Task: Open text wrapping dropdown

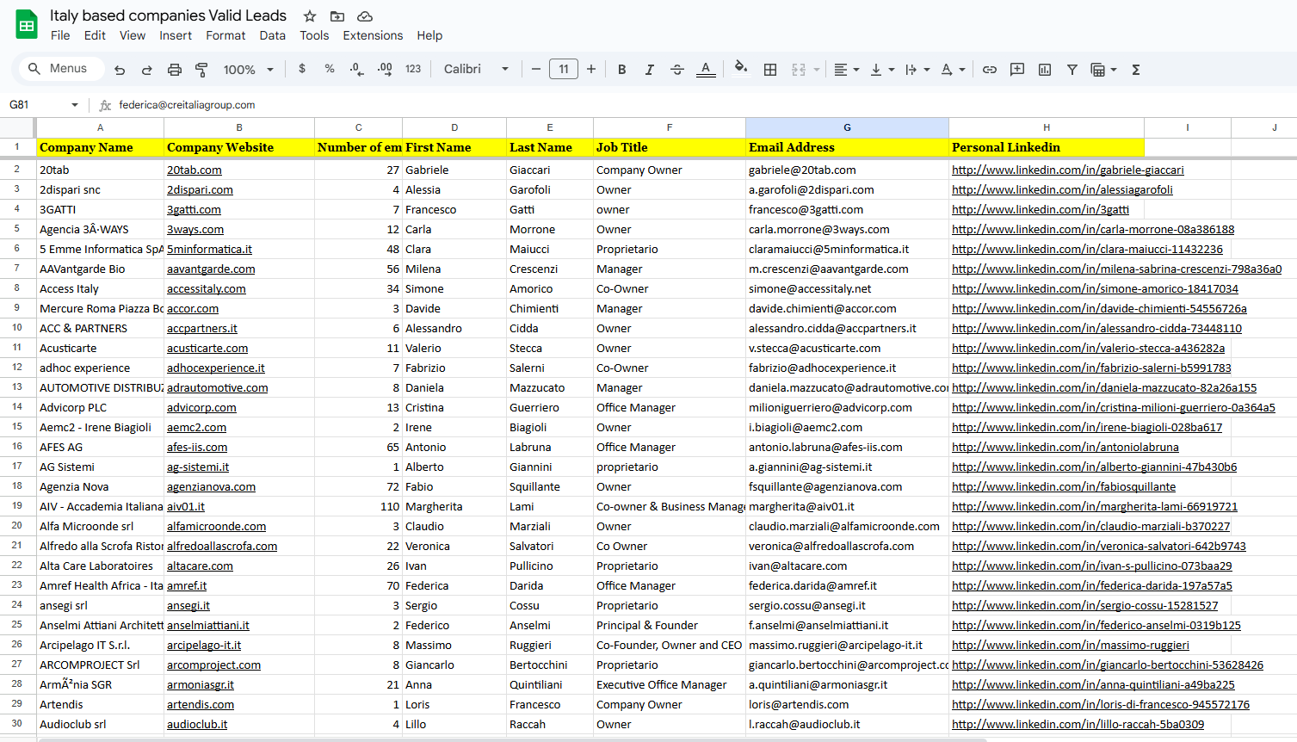Action: point(917,70)
